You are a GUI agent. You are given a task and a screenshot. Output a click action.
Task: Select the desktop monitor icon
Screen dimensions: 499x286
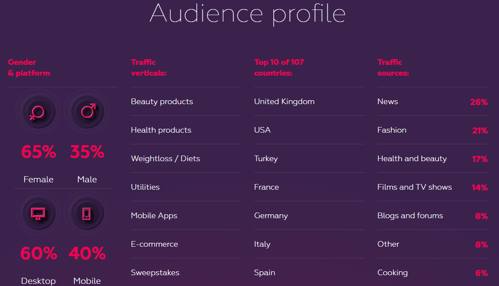tap(38, 213)
